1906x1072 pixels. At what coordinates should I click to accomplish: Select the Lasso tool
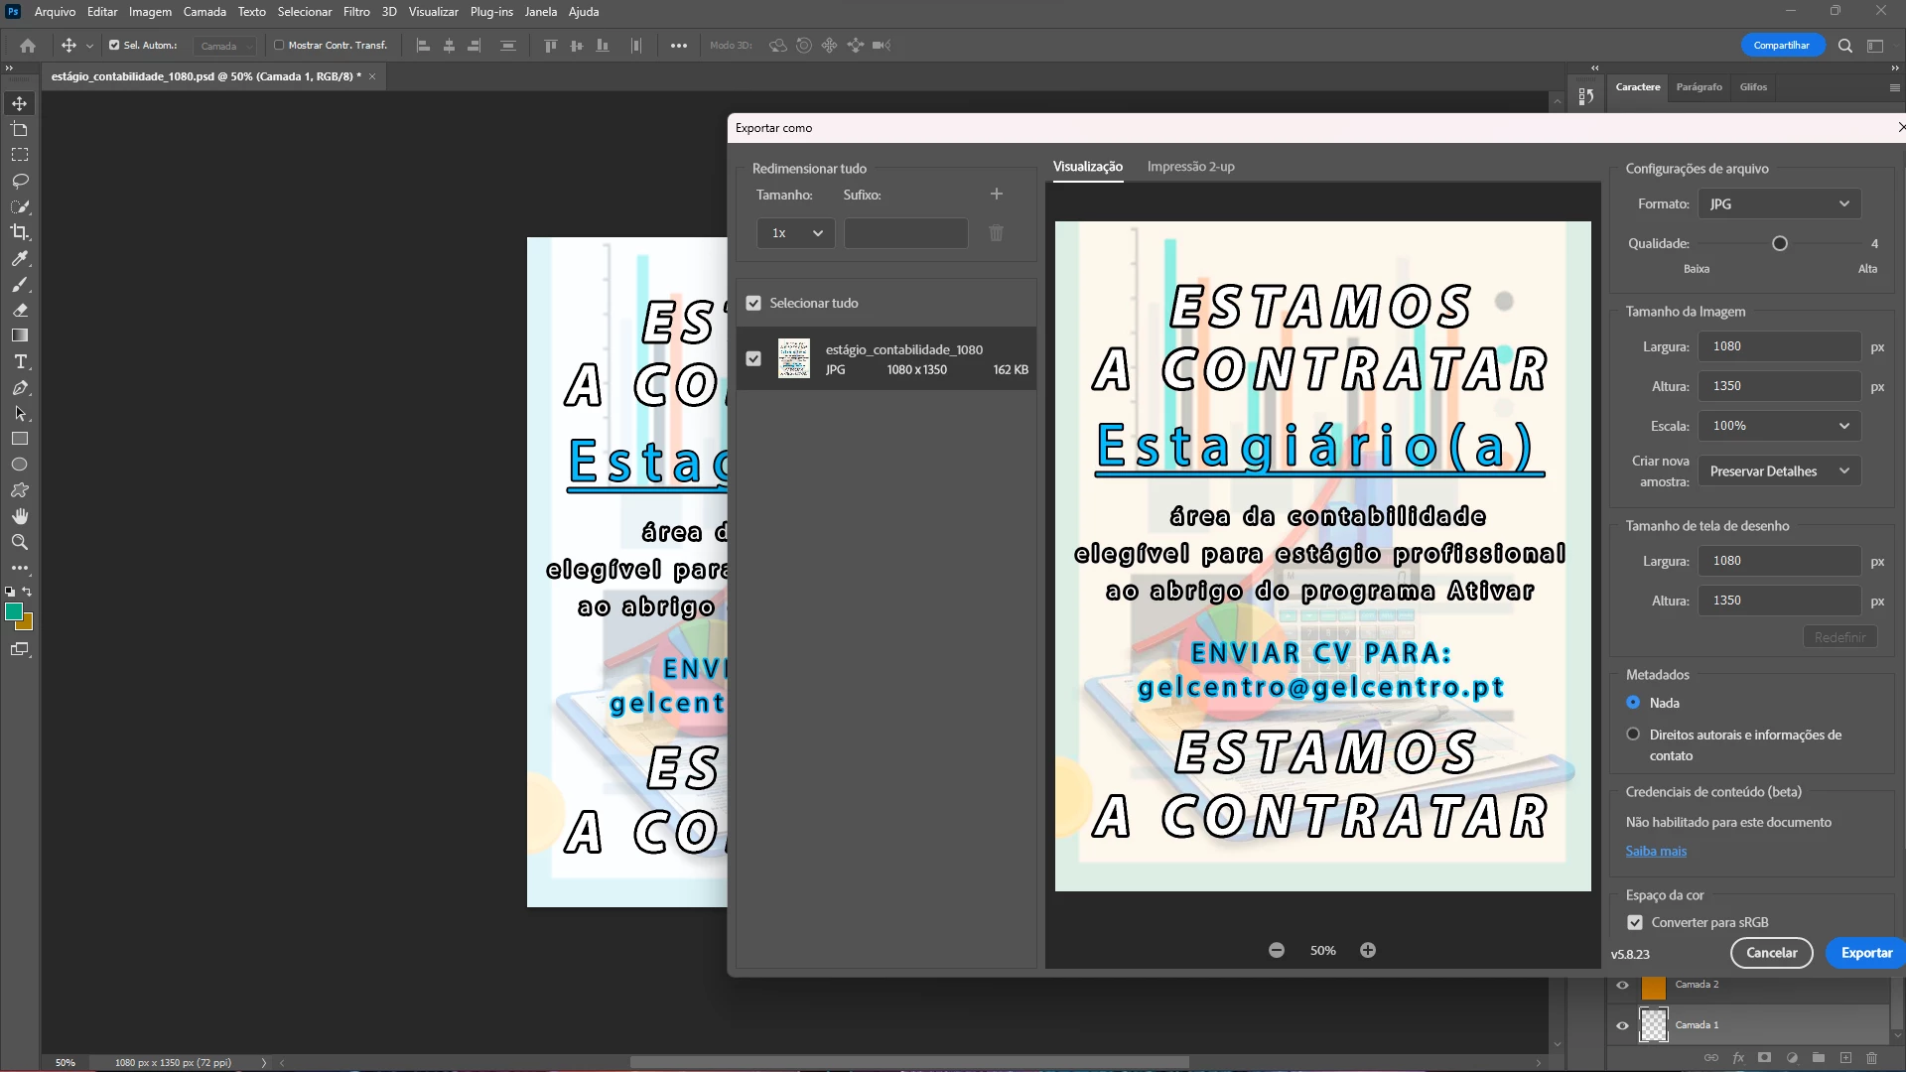(x=20, y=181)
